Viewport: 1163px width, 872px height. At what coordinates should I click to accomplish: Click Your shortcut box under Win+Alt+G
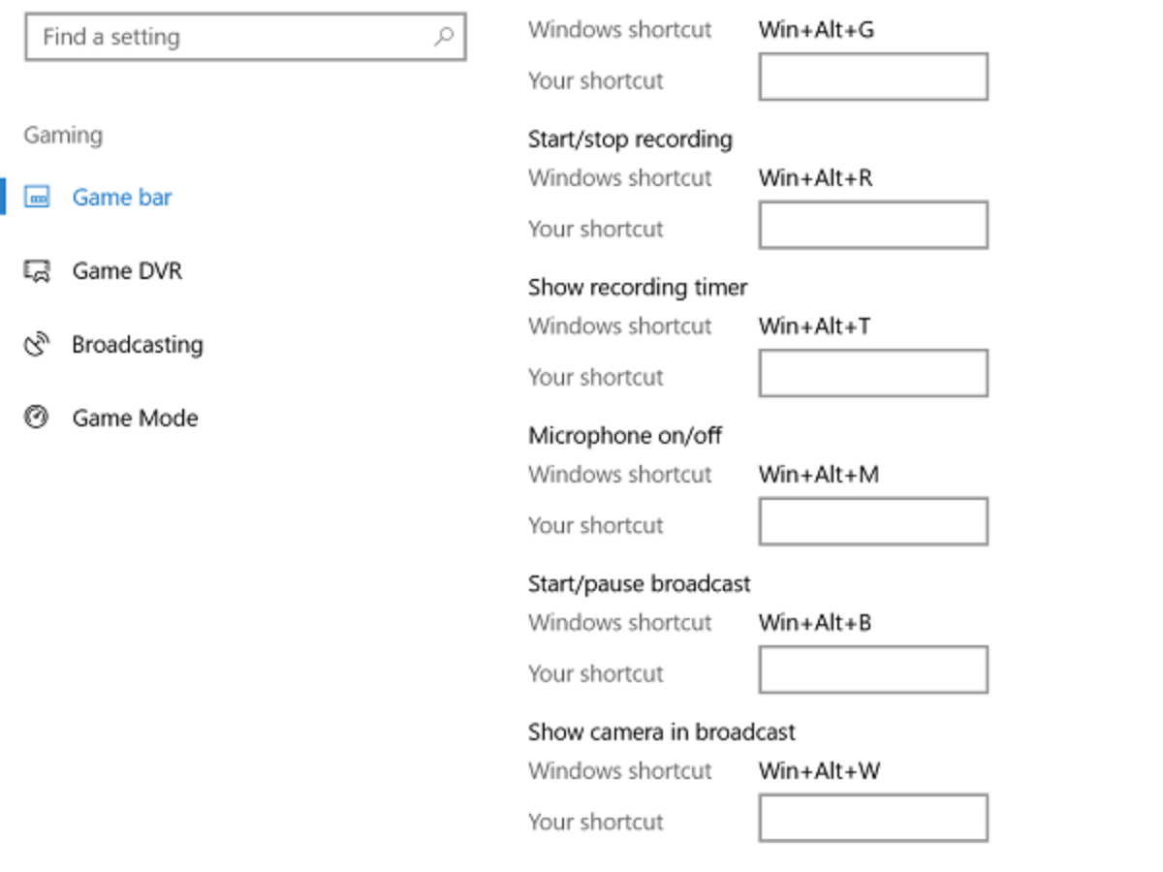point(873,78)
